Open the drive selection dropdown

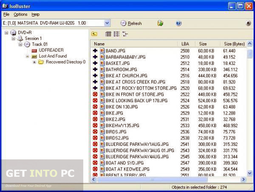click(x=107, y=23)
